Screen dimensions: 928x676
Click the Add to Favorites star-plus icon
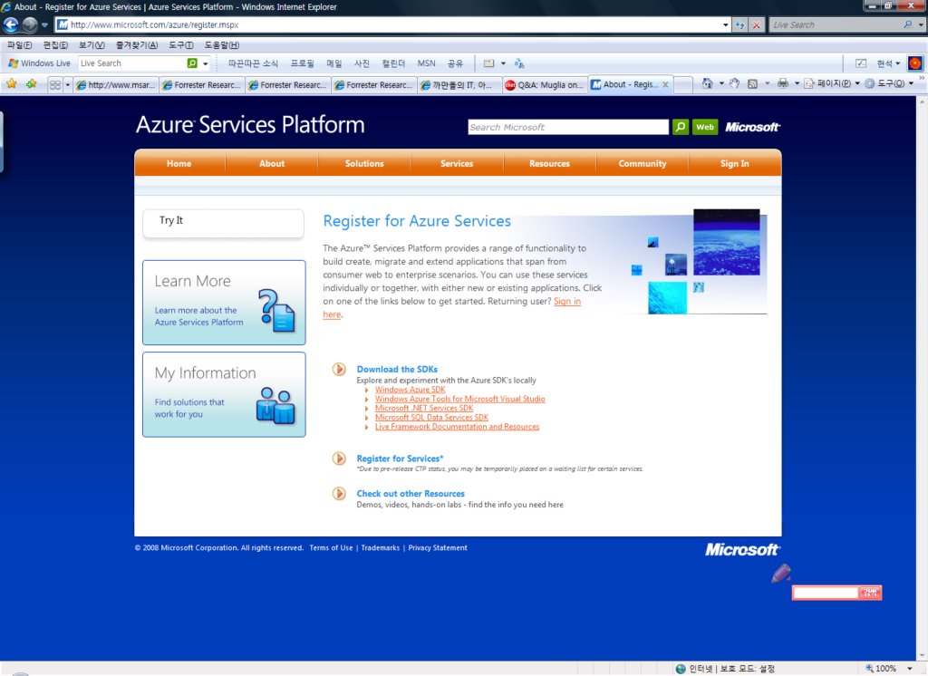(31, 84)
